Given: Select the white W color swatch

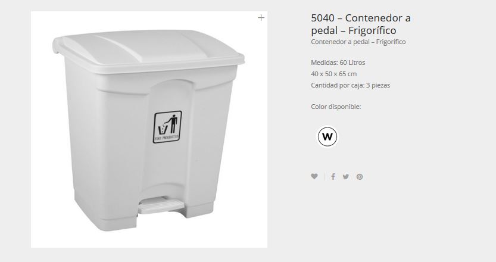Looking at the screenshot, I should point(327,137).
